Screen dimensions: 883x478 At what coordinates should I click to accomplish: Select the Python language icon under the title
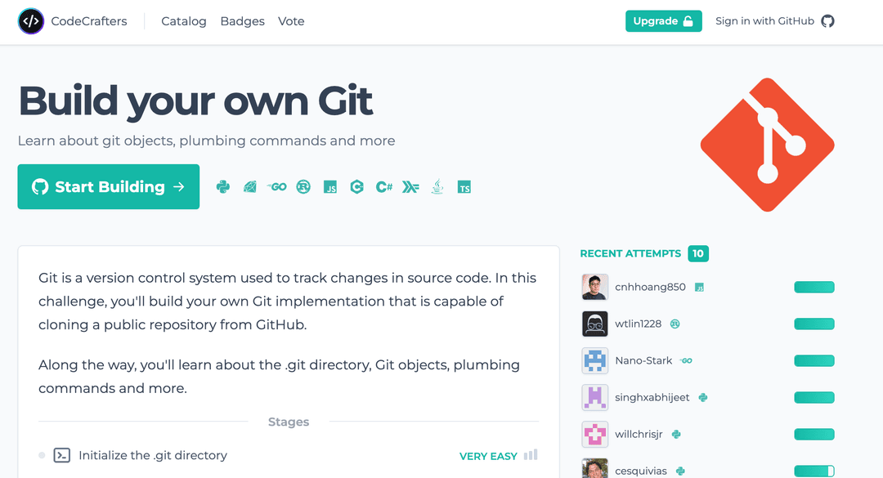(x=223, y=187)
